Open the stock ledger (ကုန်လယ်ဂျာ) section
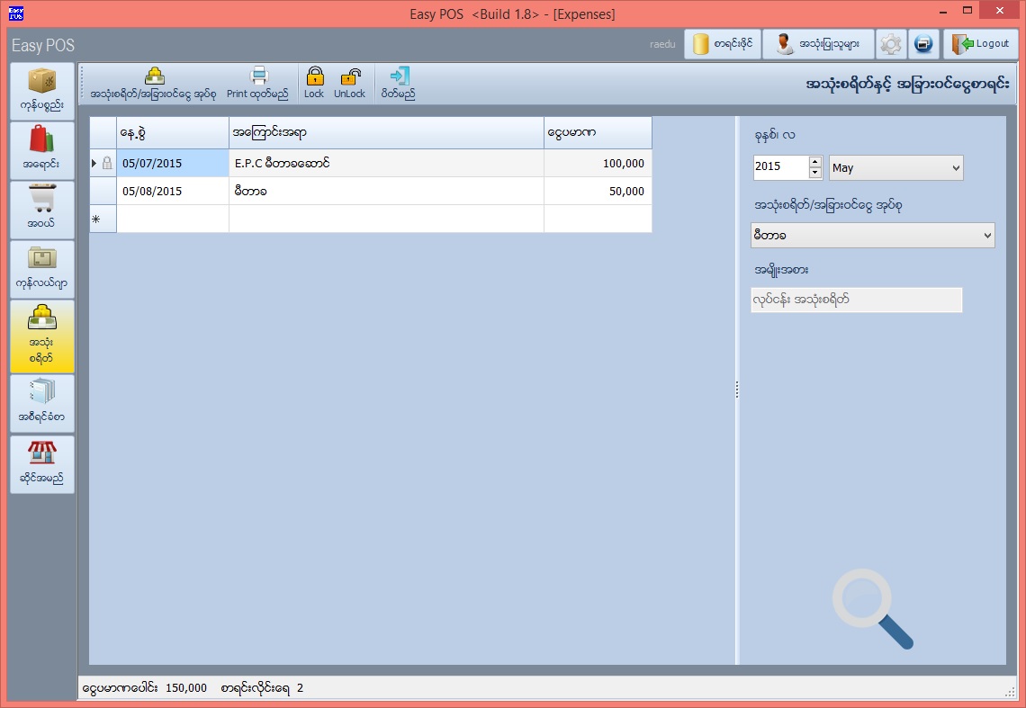The width and height of the screenshot is (1026, 708). click(41, 269)
